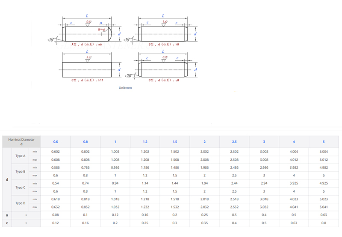Screen dimensions: 342x237
Task: Click the Type B pin diagram
Action: [163, 32]
